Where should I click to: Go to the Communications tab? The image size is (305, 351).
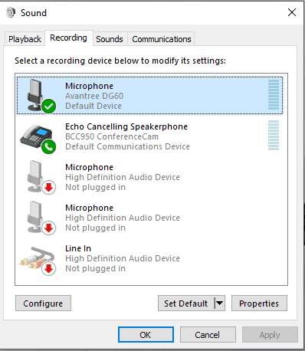click(162, 39)
